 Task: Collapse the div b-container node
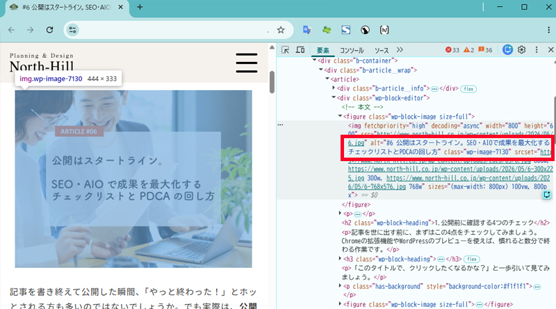pos(315,60)
